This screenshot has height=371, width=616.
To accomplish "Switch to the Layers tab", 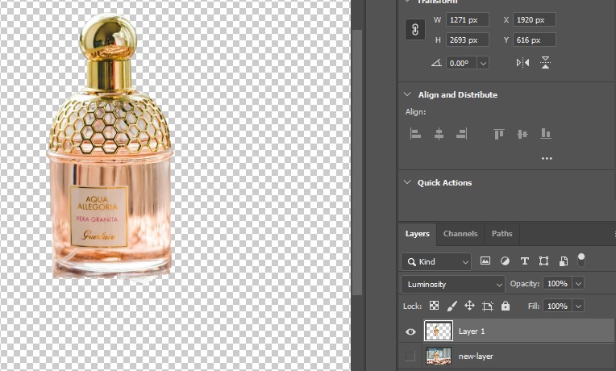I will [x=417, y=234].
